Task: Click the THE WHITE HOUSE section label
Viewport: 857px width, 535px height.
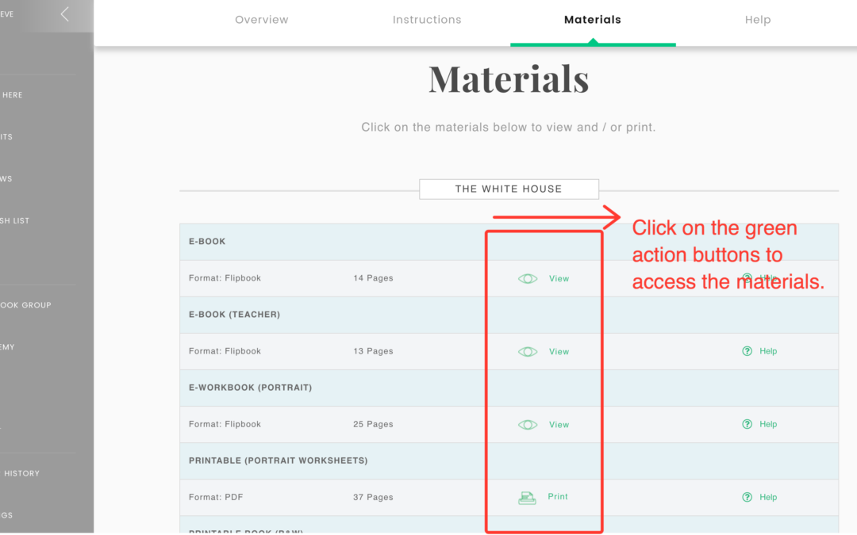Action: tap(509, 189)
